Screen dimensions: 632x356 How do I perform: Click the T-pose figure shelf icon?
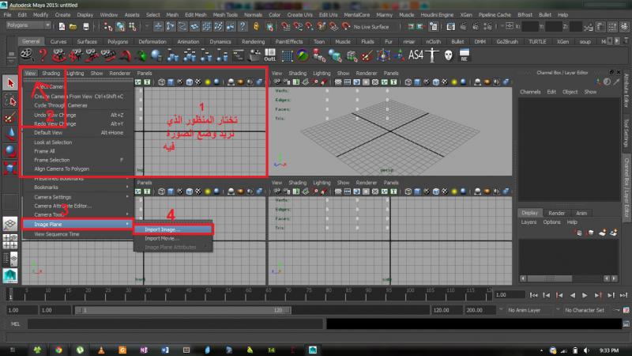tap(432, 55)
